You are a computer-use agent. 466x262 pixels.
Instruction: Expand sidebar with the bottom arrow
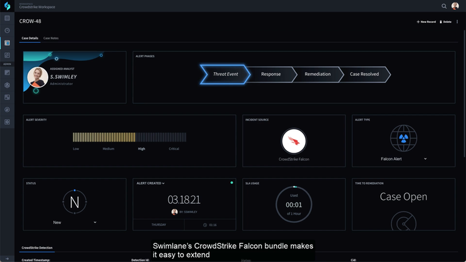(x=7, y=259)
